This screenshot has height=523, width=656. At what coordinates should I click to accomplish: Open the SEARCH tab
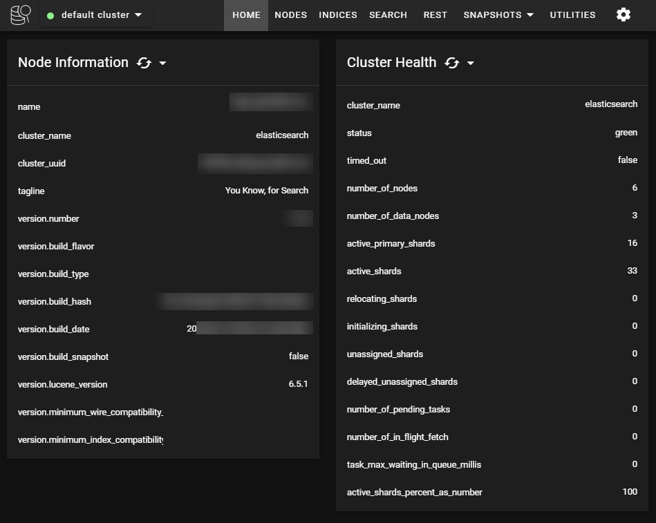[388, 15]
